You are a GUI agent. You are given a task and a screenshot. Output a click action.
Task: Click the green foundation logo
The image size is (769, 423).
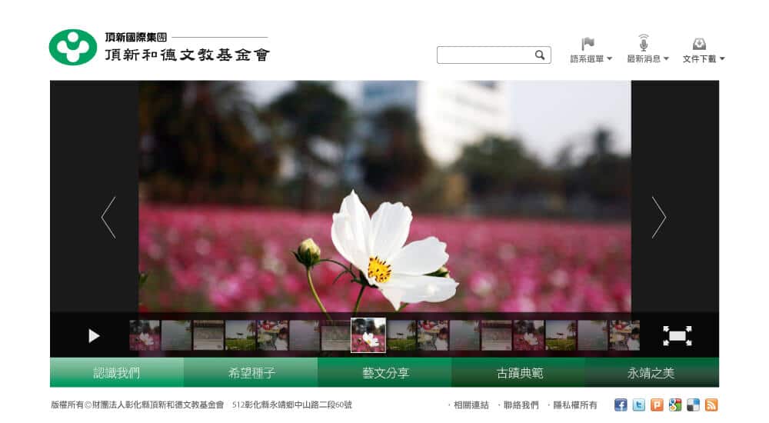(73, 48)
